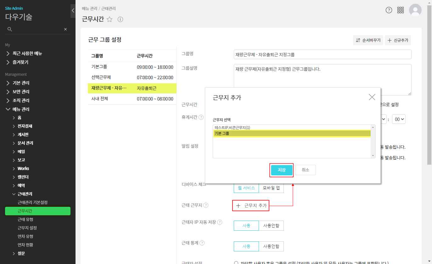Open the apps grid icon

point(401,10)
